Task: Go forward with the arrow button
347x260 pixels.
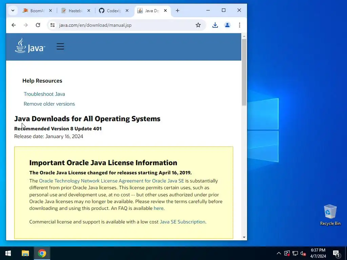Action: [26, 25]
